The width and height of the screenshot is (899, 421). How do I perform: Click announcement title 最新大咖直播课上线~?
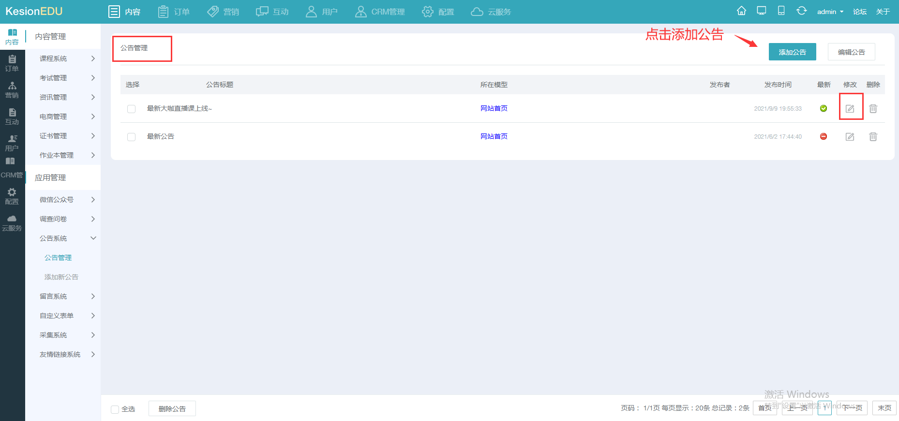pyautogui.click(x=180, y=108)
